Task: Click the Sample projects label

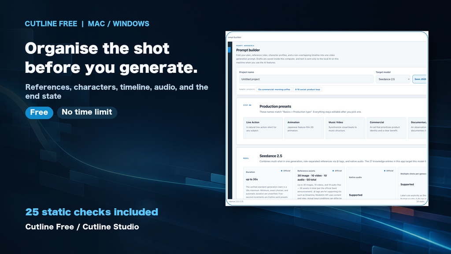Action: 247,89
